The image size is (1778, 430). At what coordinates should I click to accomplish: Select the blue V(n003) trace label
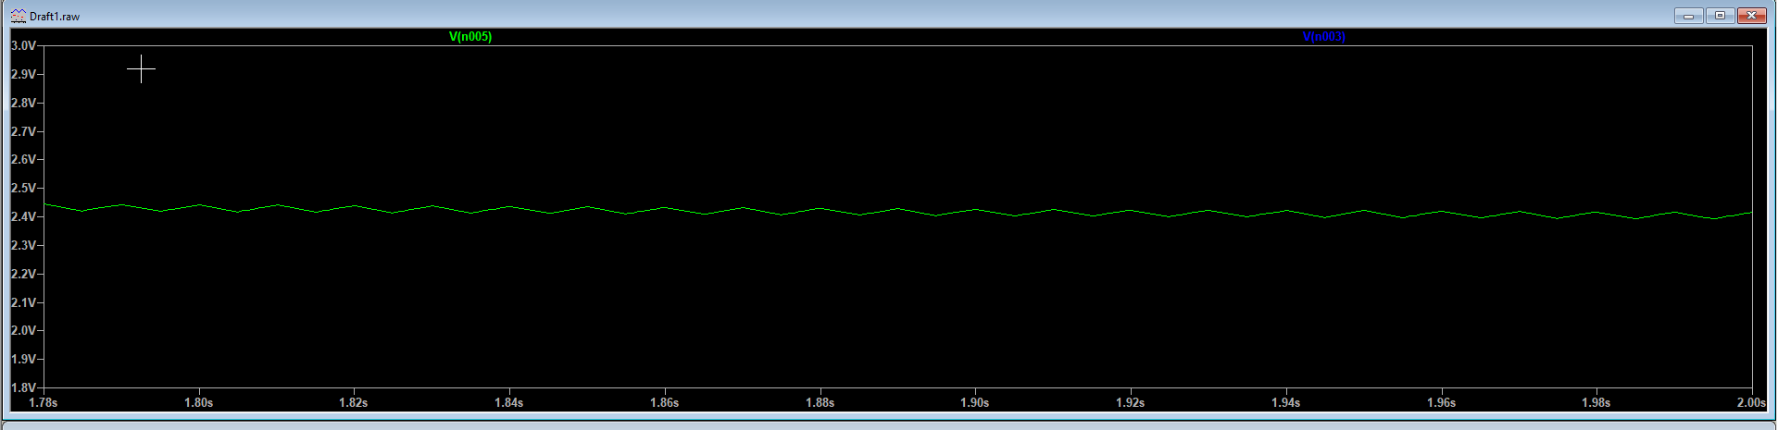coord(1323,37)
